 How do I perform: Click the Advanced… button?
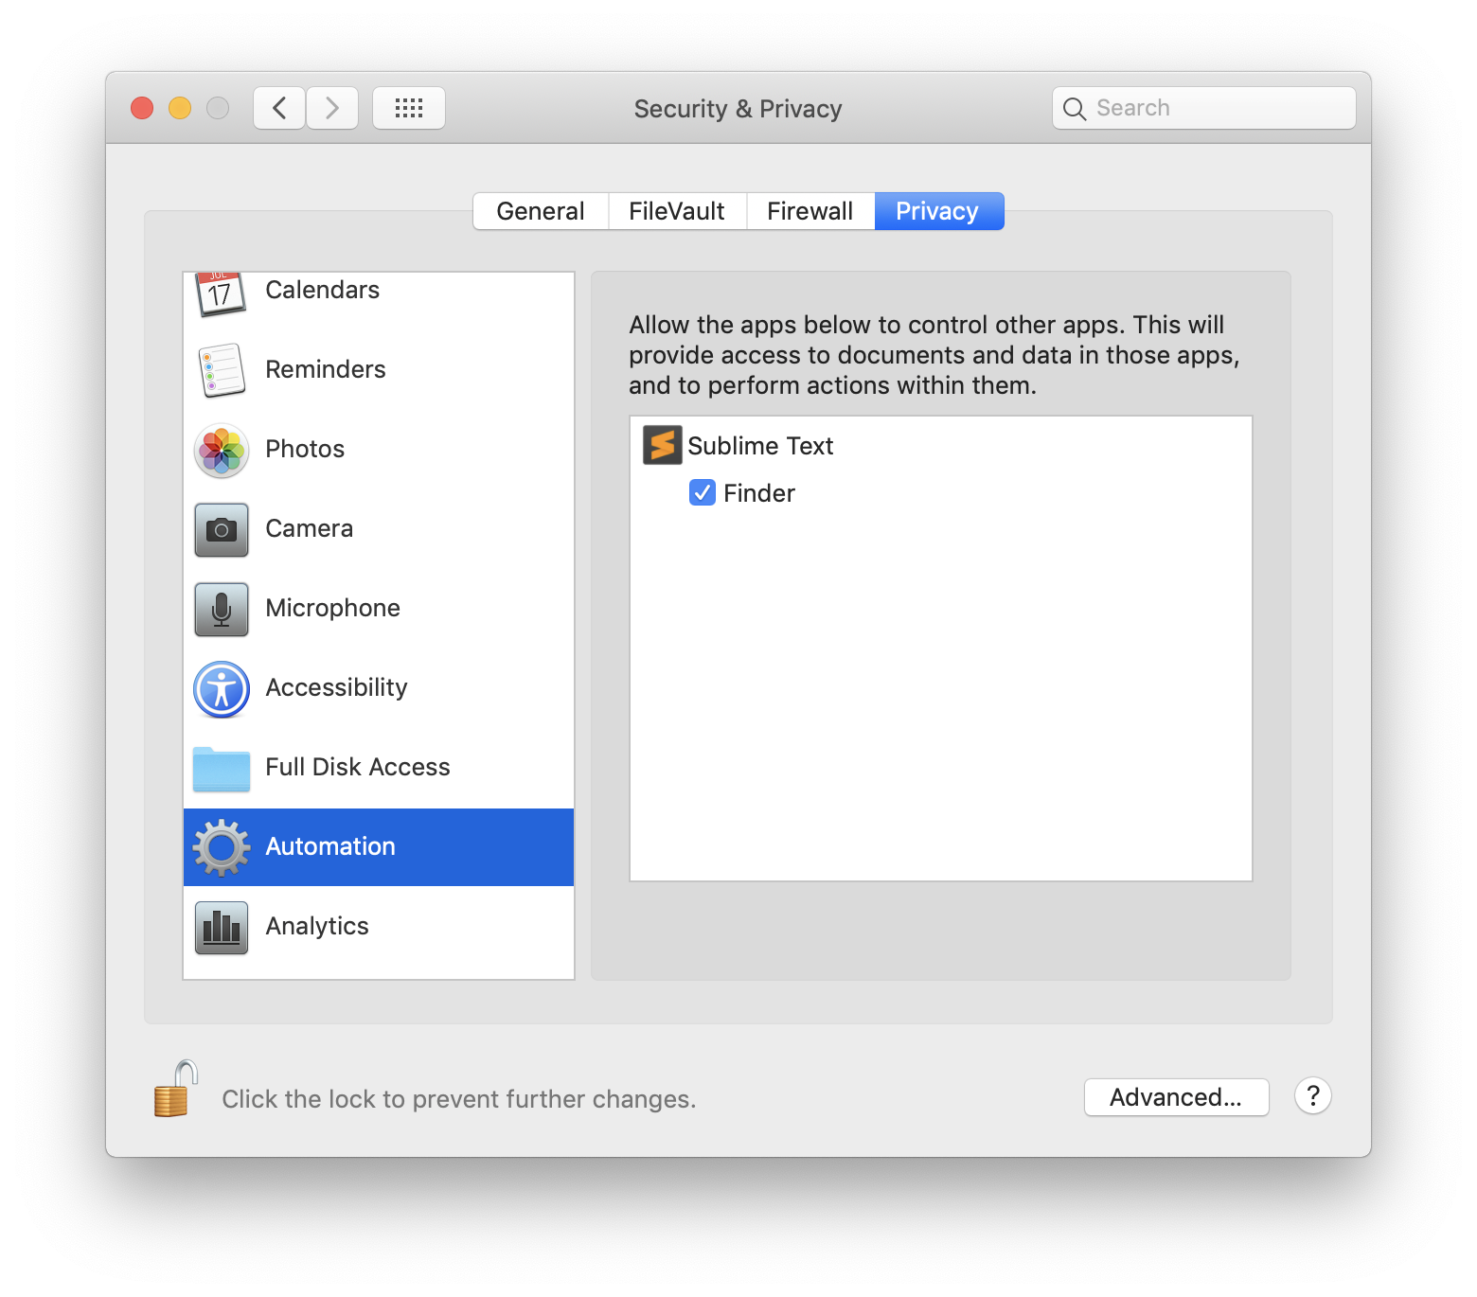(x=1175, y=1097)
